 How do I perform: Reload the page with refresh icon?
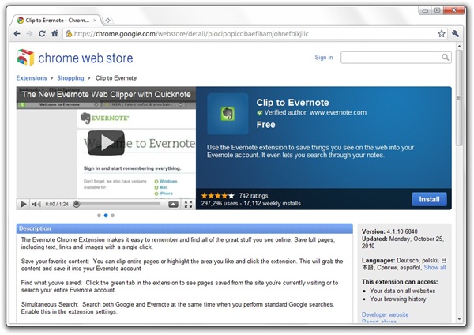(42, 33)
